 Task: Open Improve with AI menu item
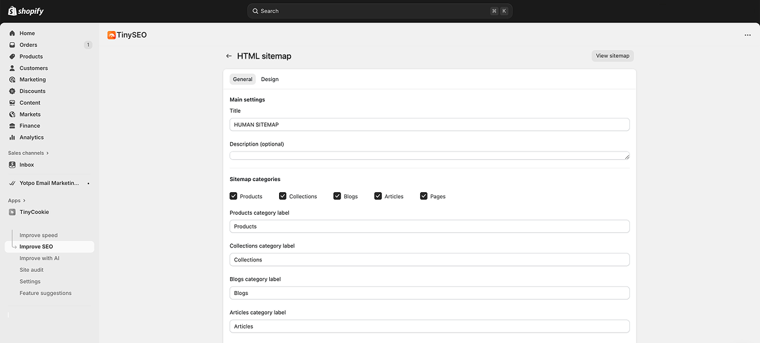tap(40, 258)
